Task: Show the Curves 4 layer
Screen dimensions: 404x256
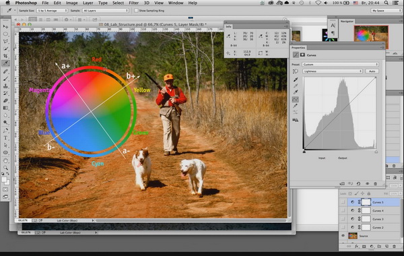Action: (343, 211)
